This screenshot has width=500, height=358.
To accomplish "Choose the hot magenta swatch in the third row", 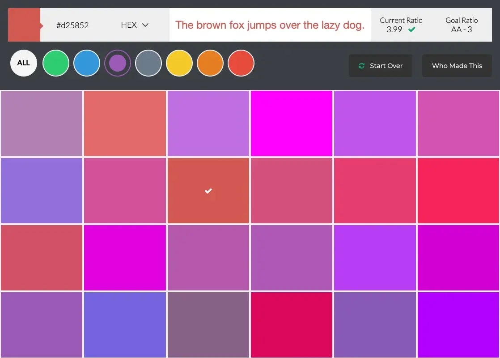I will coord(125,258).
